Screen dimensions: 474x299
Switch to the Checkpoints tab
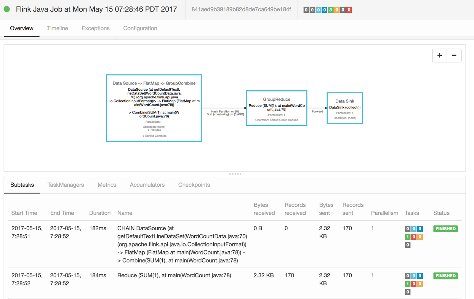(x=194, y=185)
